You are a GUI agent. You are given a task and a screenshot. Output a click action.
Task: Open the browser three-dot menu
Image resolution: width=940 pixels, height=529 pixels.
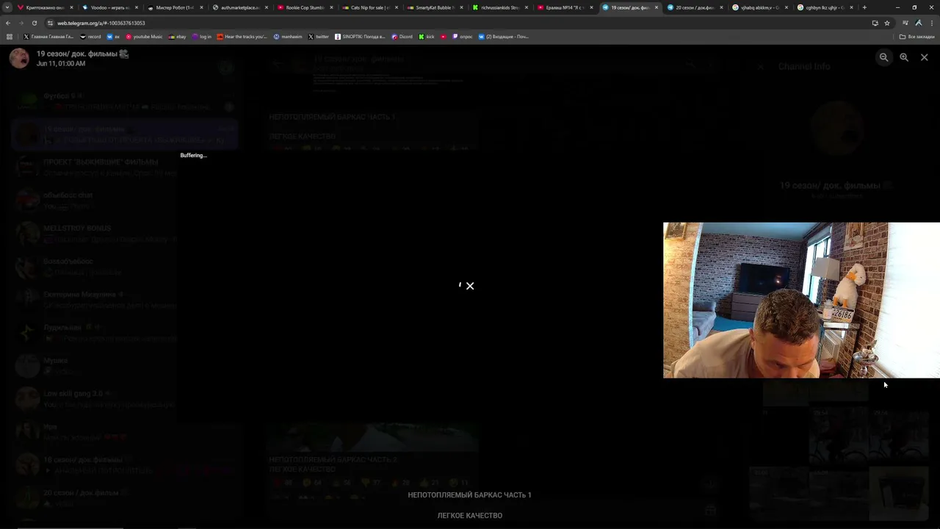click(930, 23)
